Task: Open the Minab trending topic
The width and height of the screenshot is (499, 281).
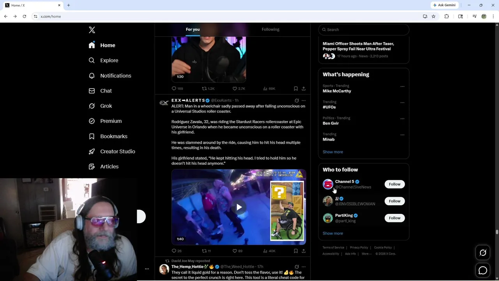Action: pyautogui.click(x=328, y=139)
